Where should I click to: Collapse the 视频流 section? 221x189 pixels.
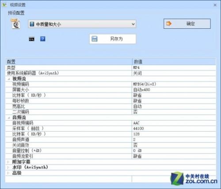pos(9,79)
